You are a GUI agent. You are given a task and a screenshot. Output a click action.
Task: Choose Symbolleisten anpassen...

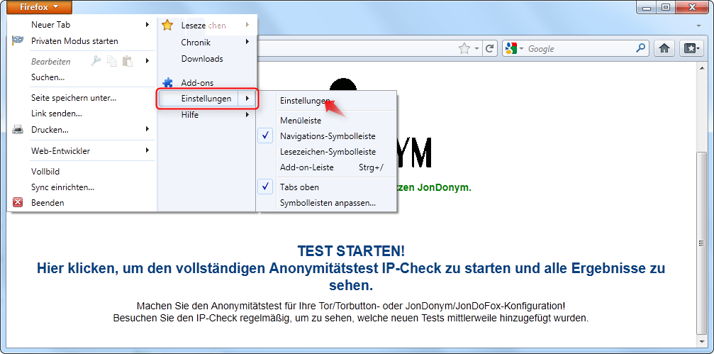pos(328,203)
